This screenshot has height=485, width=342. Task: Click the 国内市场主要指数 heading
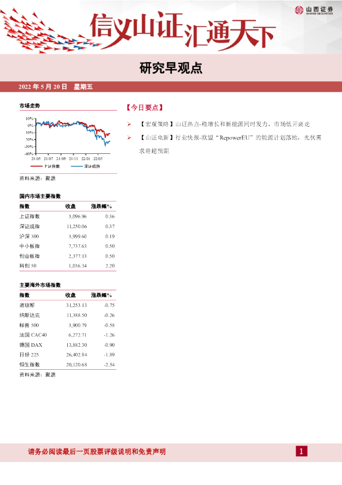coord(40,196)
